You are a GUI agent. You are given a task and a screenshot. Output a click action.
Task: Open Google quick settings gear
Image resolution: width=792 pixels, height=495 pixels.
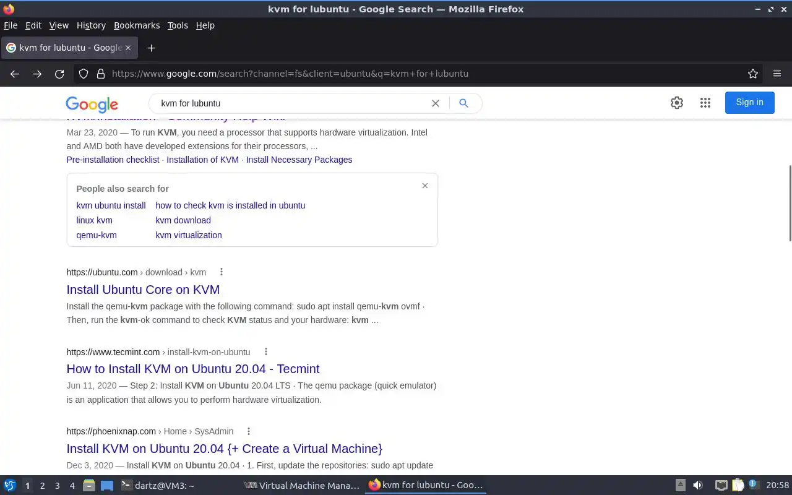tap(677, 103)
